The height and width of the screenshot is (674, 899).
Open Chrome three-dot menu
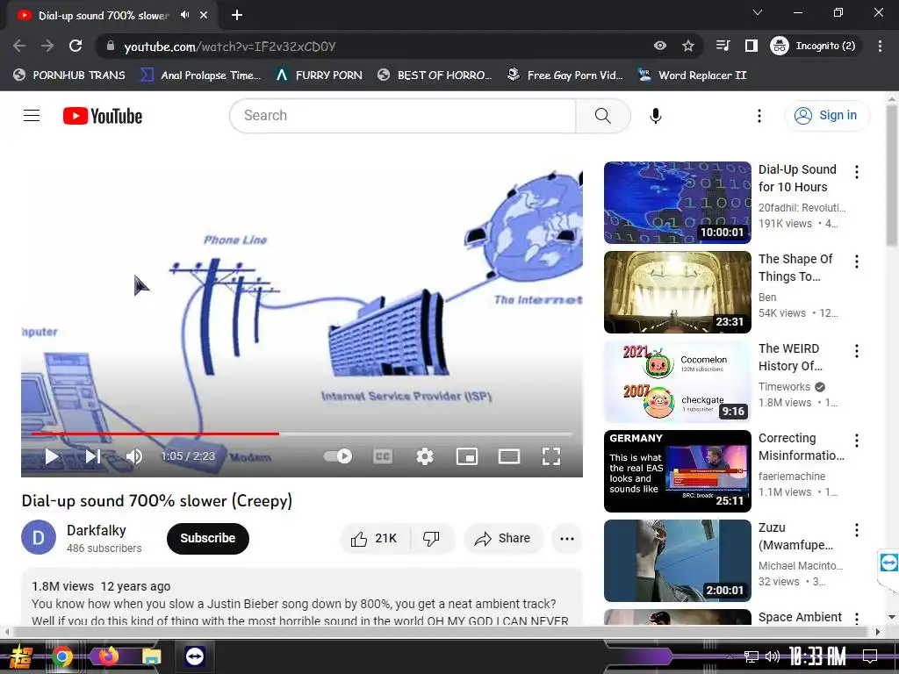click(x=880, y=46)
